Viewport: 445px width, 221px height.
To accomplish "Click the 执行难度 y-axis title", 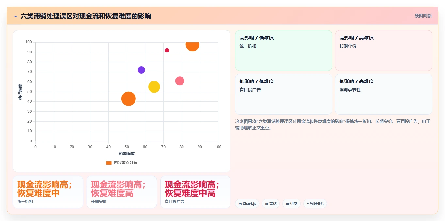I will (20, 92).
